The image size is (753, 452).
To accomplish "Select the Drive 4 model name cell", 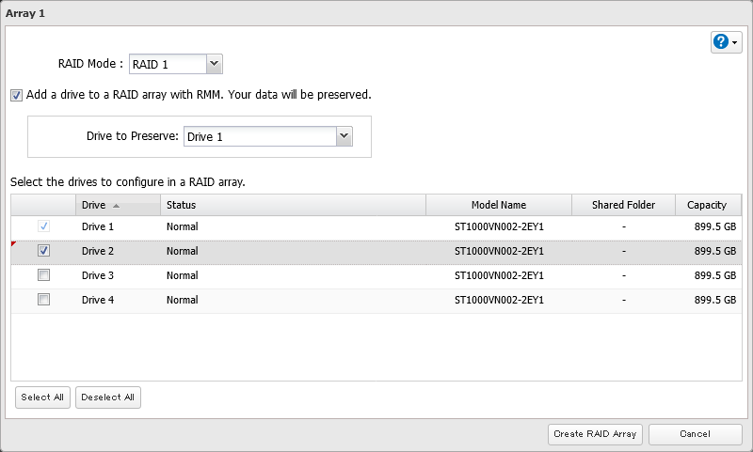I will point(498,300).
